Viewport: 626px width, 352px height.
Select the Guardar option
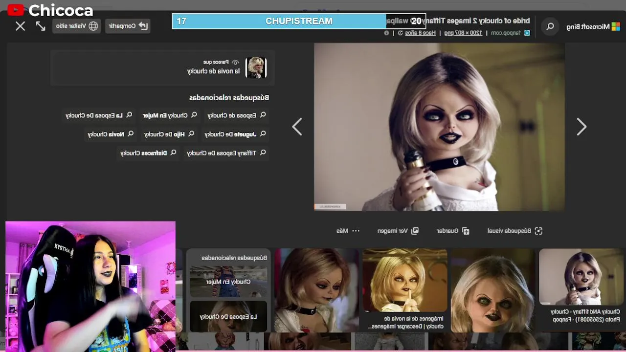pyautogui.click(x=453, y=231)
